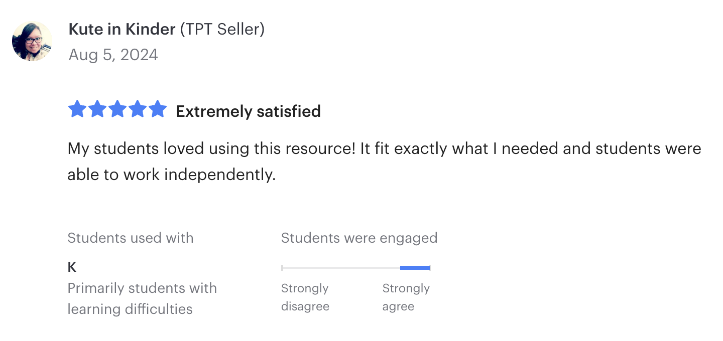Select the K grade level label
This screenshot has width=723, height=341.
(x=72, y=267)
